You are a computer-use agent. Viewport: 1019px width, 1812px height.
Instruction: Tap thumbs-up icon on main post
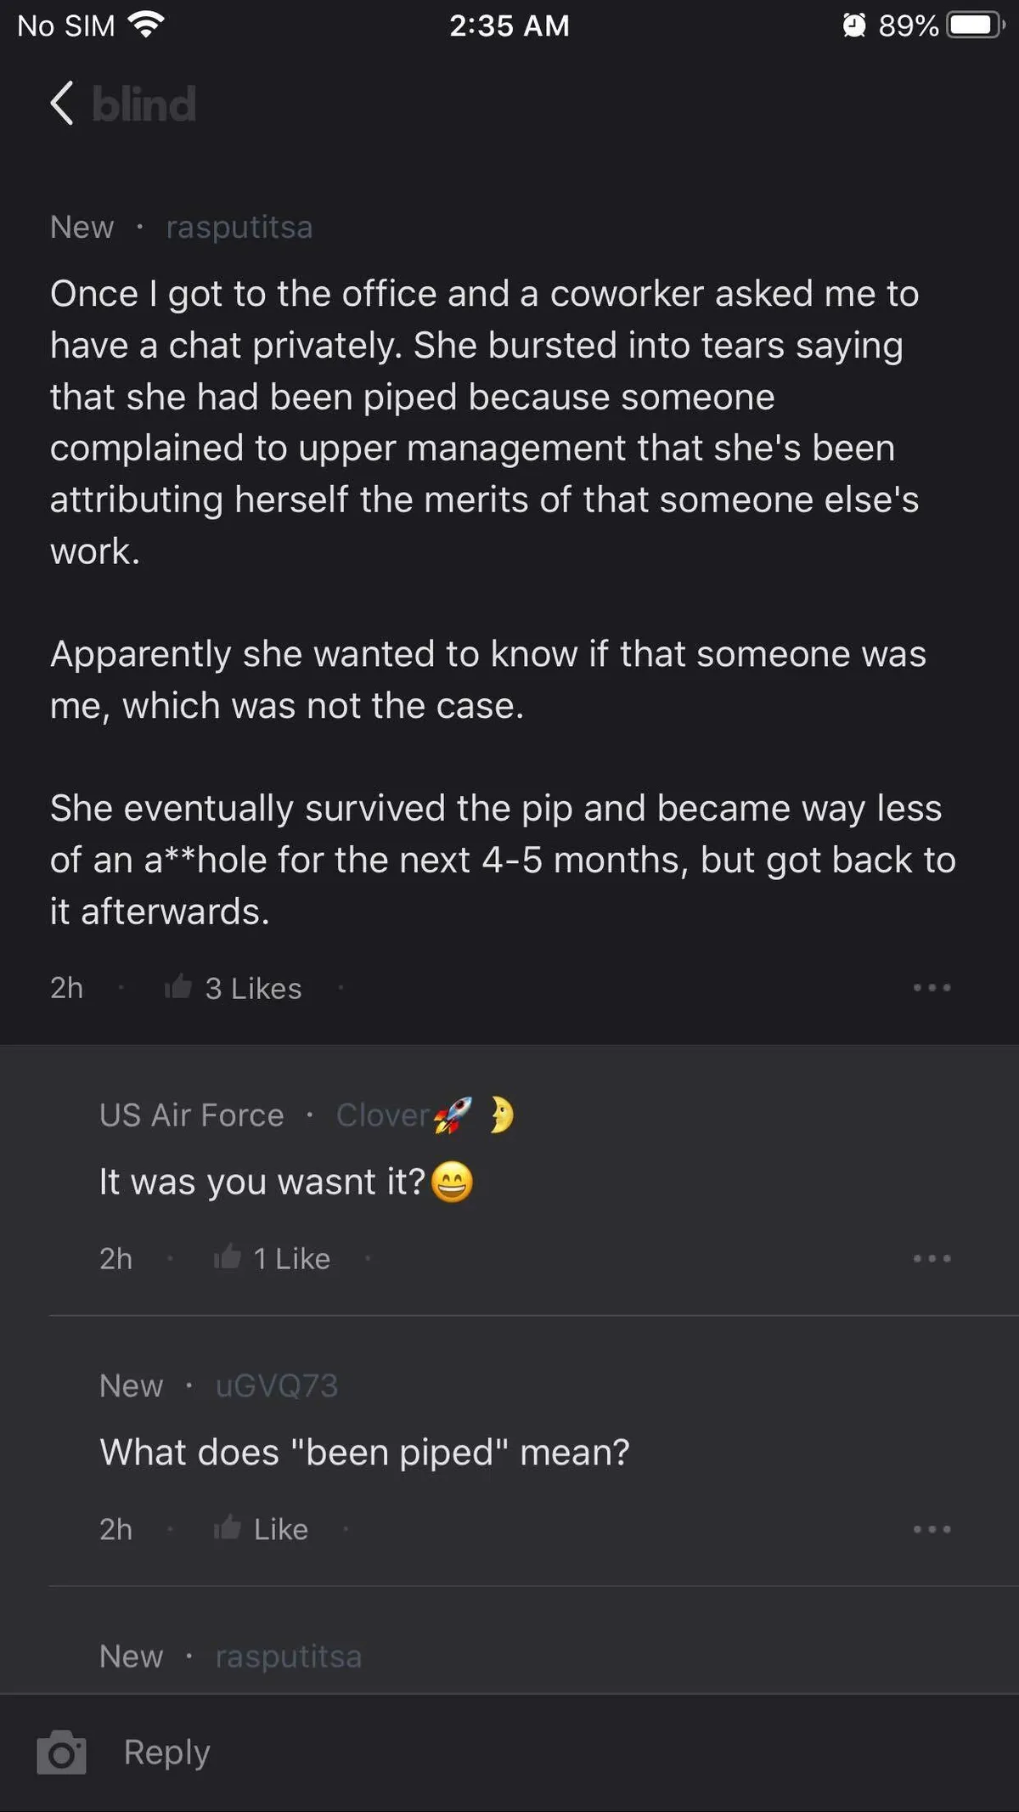[178, 987]
